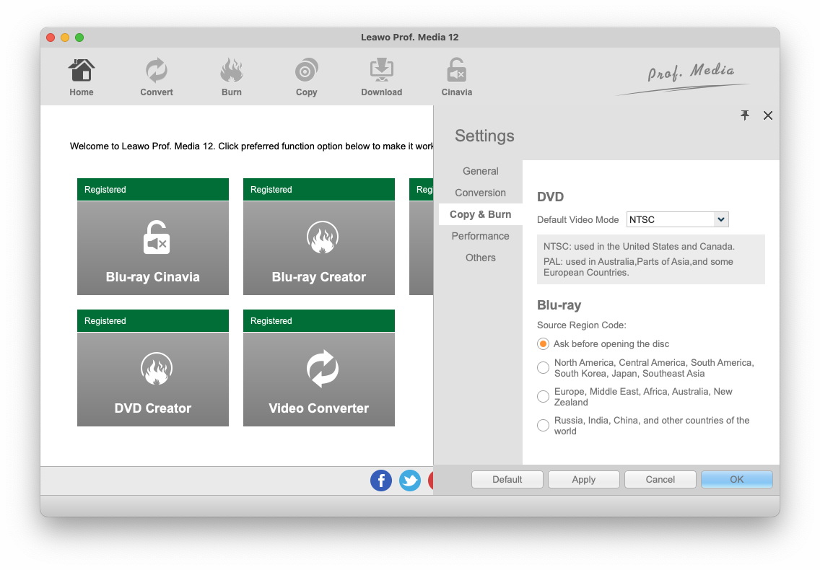This screenshot has height=570, width=820.
Task: Open Cinavia tool in toolbar
Action: point(456,71)
